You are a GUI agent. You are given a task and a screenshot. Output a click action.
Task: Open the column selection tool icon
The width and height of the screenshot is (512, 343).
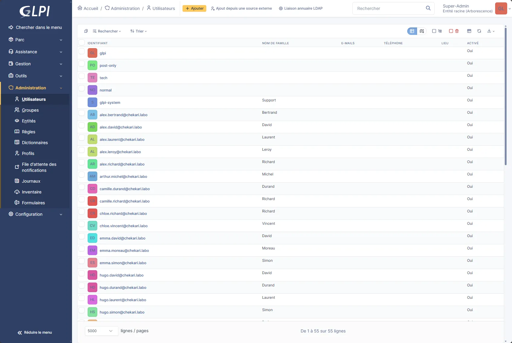tap(469, 31)
